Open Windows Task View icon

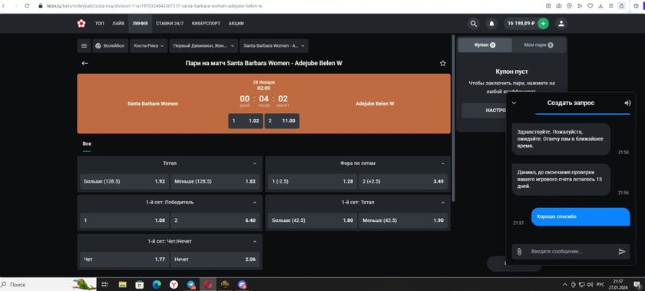[x=105, y=284]
